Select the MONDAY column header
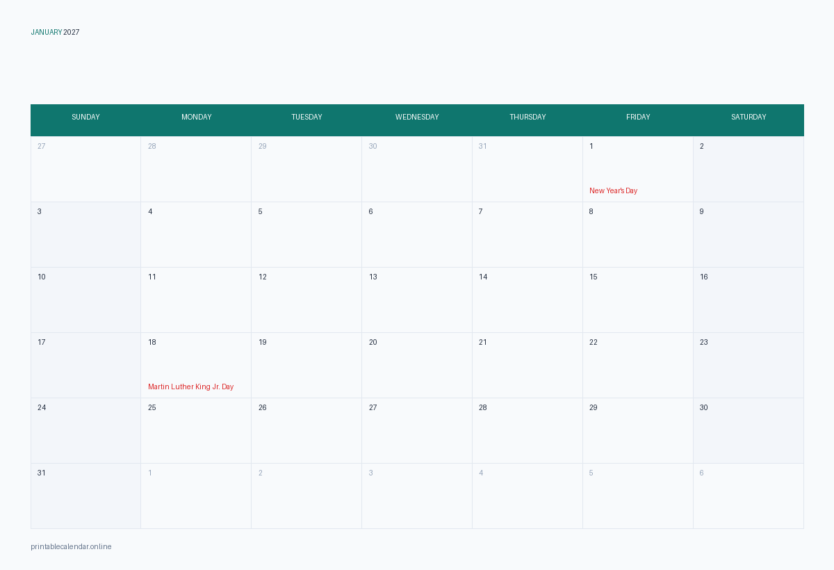Screen dimensions: 834x570 point(197,117)
